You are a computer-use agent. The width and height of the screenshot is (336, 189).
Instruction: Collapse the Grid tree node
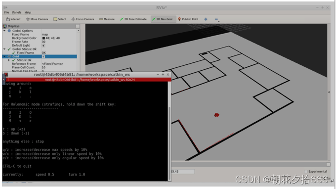coord(4,56)
